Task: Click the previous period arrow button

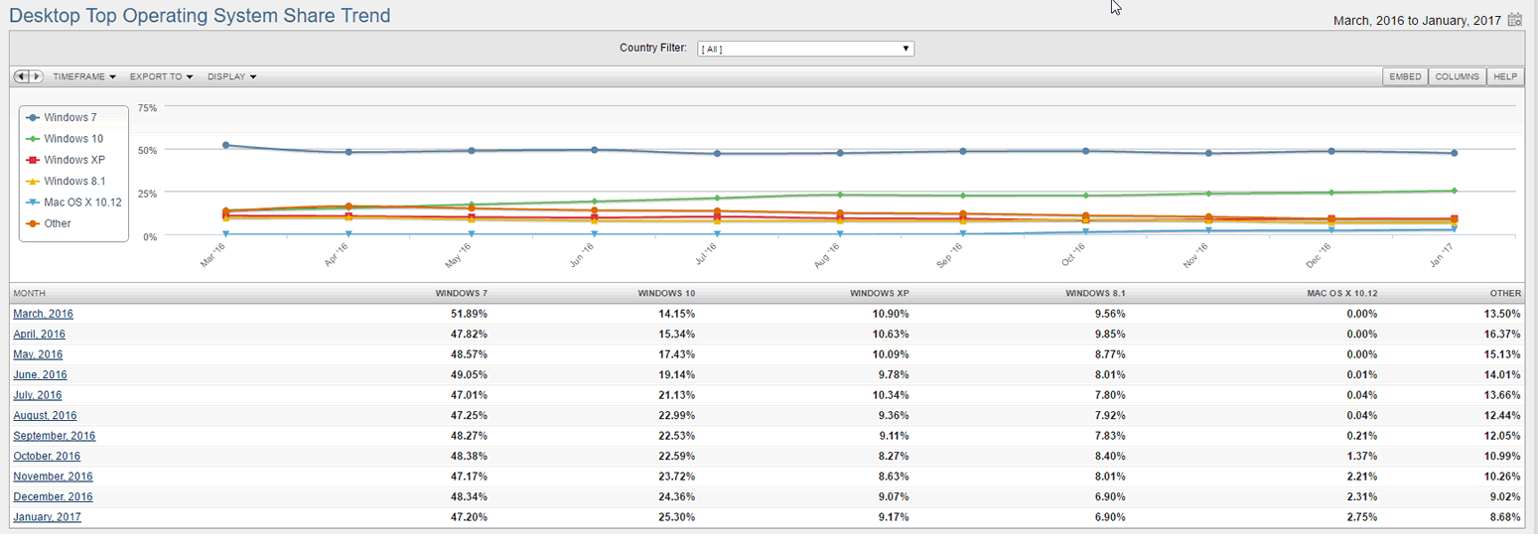Action: point(22,76)
